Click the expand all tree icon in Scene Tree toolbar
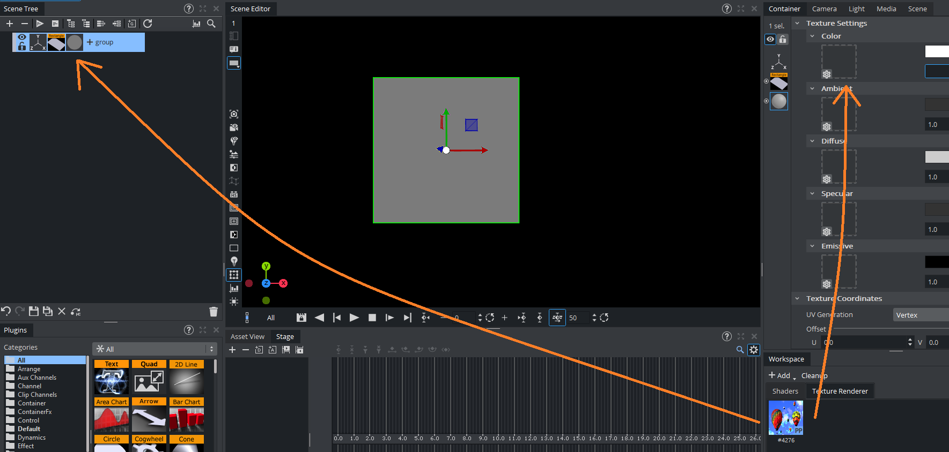Viewport: 949px width, 452px height. point(71,24)
